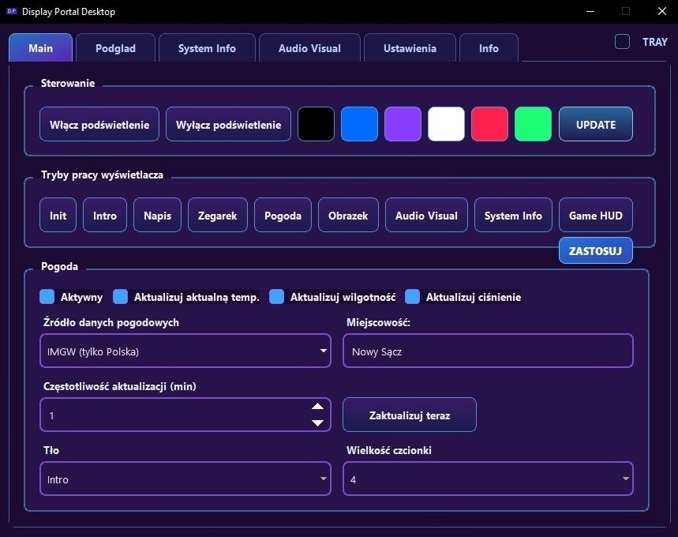
Task: Choose the Audio Visual display mode button
Action: click(426, 215)
